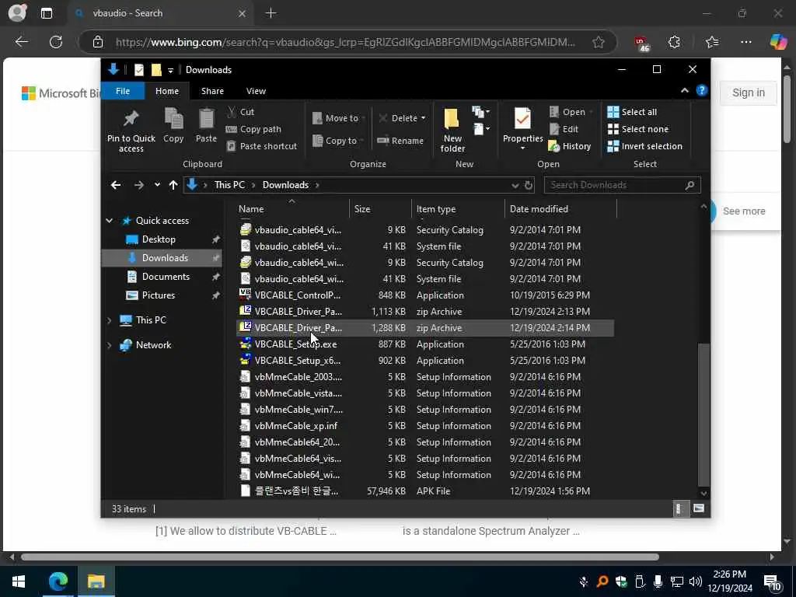Open a new Edge browser tab
796x597 pixels.
(271, 13)
